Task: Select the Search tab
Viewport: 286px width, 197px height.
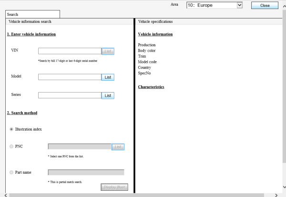Action: point(32,14)
